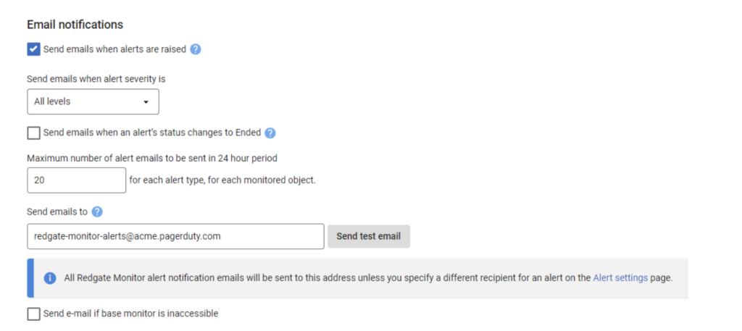742x331 pixels.
Task: Click the "Send emails to" label text
Action: [x=57, y=212]
